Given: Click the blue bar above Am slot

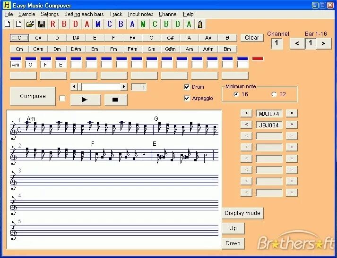Looking at the screenshot, I should (x=16, y=58).
